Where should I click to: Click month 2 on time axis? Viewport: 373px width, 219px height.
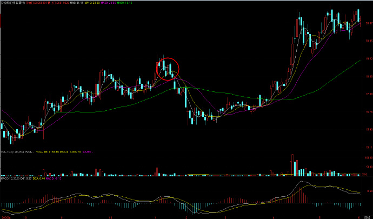point(186,217)
